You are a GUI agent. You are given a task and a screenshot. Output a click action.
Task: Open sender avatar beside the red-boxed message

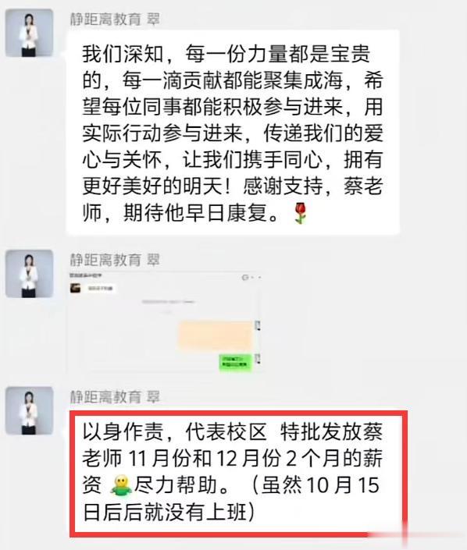click(x=29, y=411)
